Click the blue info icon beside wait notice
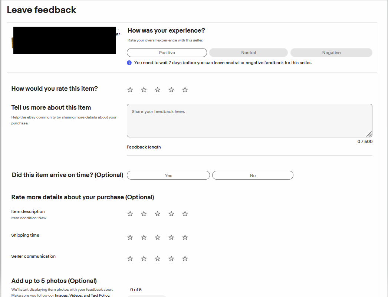This screenshot has width=388, height=297. (129, 63)
